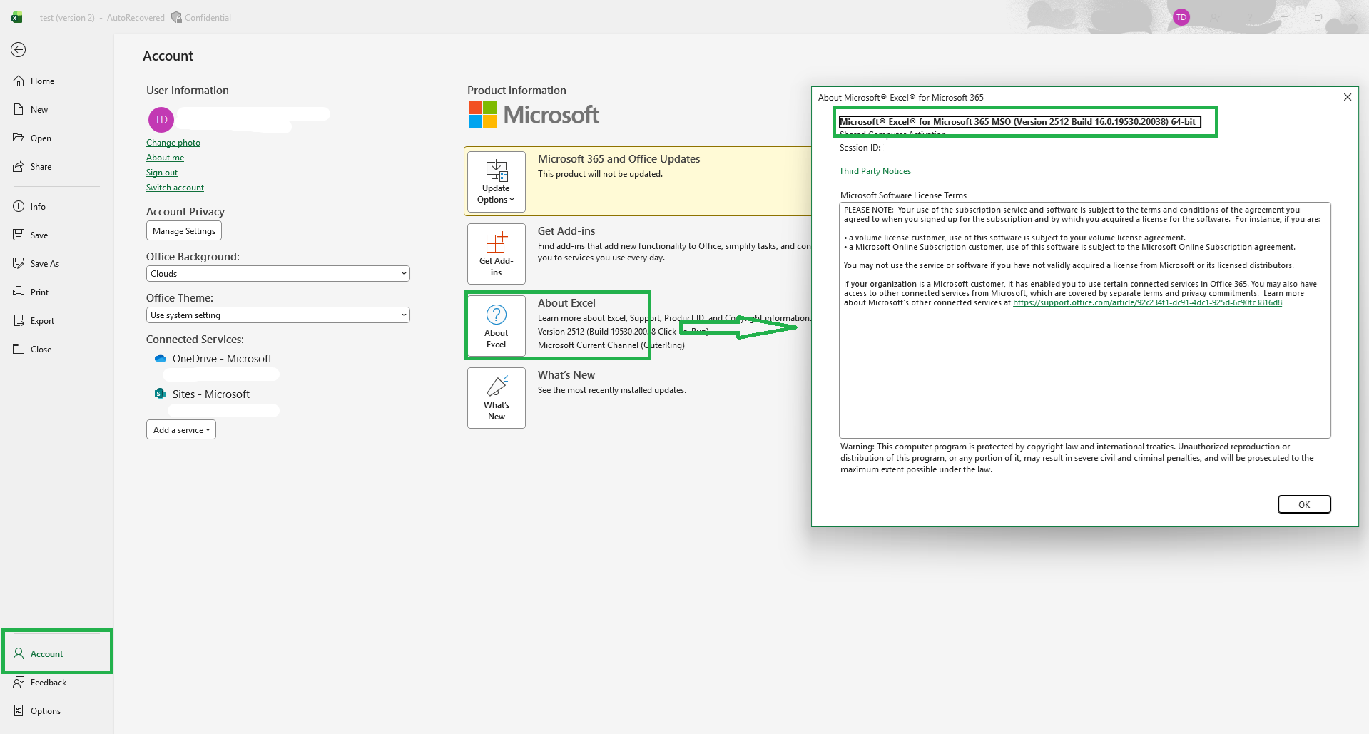Open the About me link
Viewport: 1369px width, 734px height.
(165, 158)
